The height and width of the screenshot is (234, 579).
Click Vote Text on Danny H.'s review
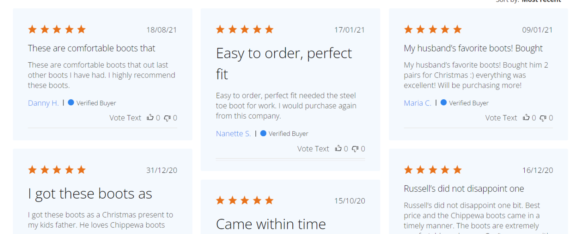[125, 117]
